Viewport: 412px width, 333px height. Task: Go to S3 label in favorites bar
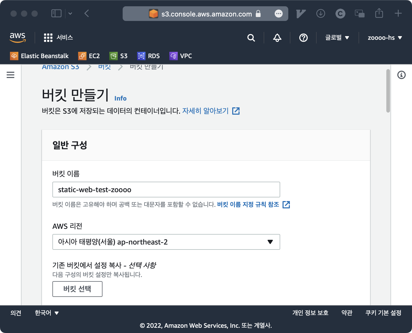click(x=124, y=56)
